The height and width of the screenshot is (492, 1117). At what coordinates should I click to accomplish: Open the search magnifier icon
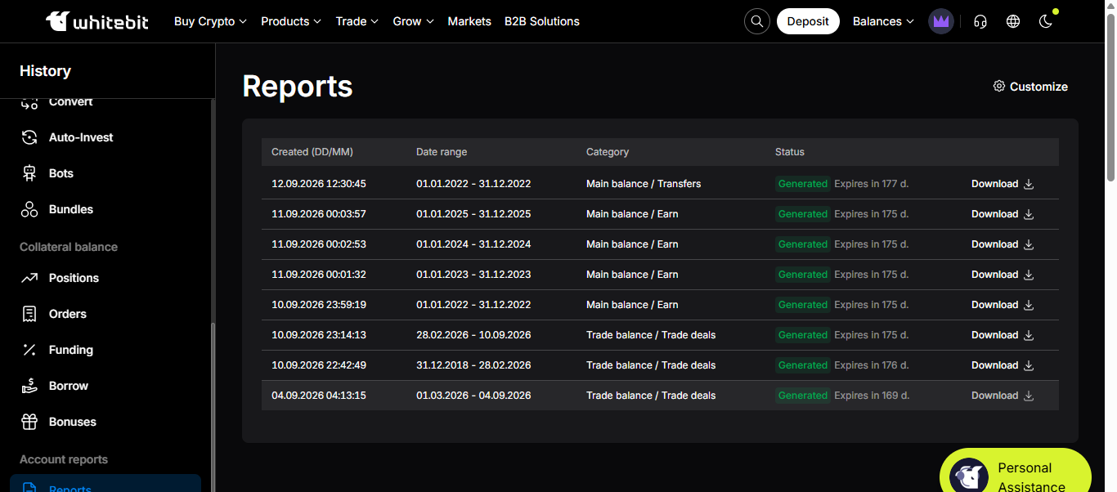[x=757, y=21]
